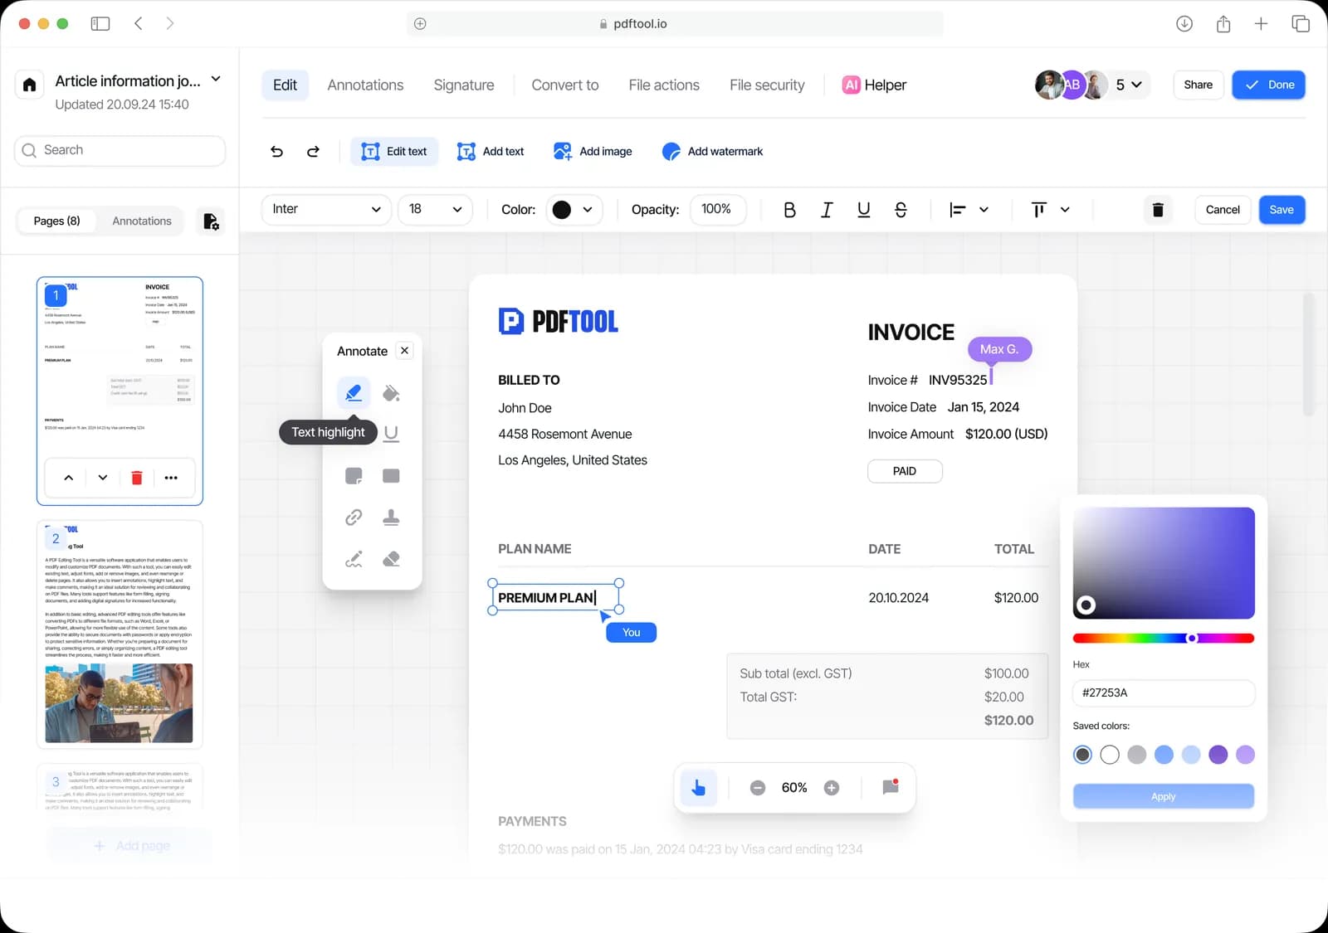The height and width of the screenshot is (933, 1328).
Task: Move page 1 up with the arrow
Action: (69, 478)
